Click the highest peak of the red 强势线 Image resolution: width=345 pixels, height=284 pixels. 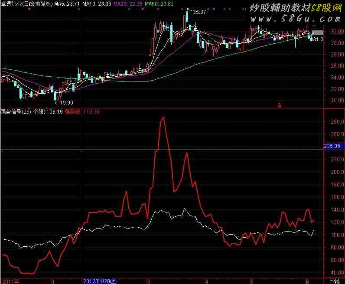tap(163, 117)
